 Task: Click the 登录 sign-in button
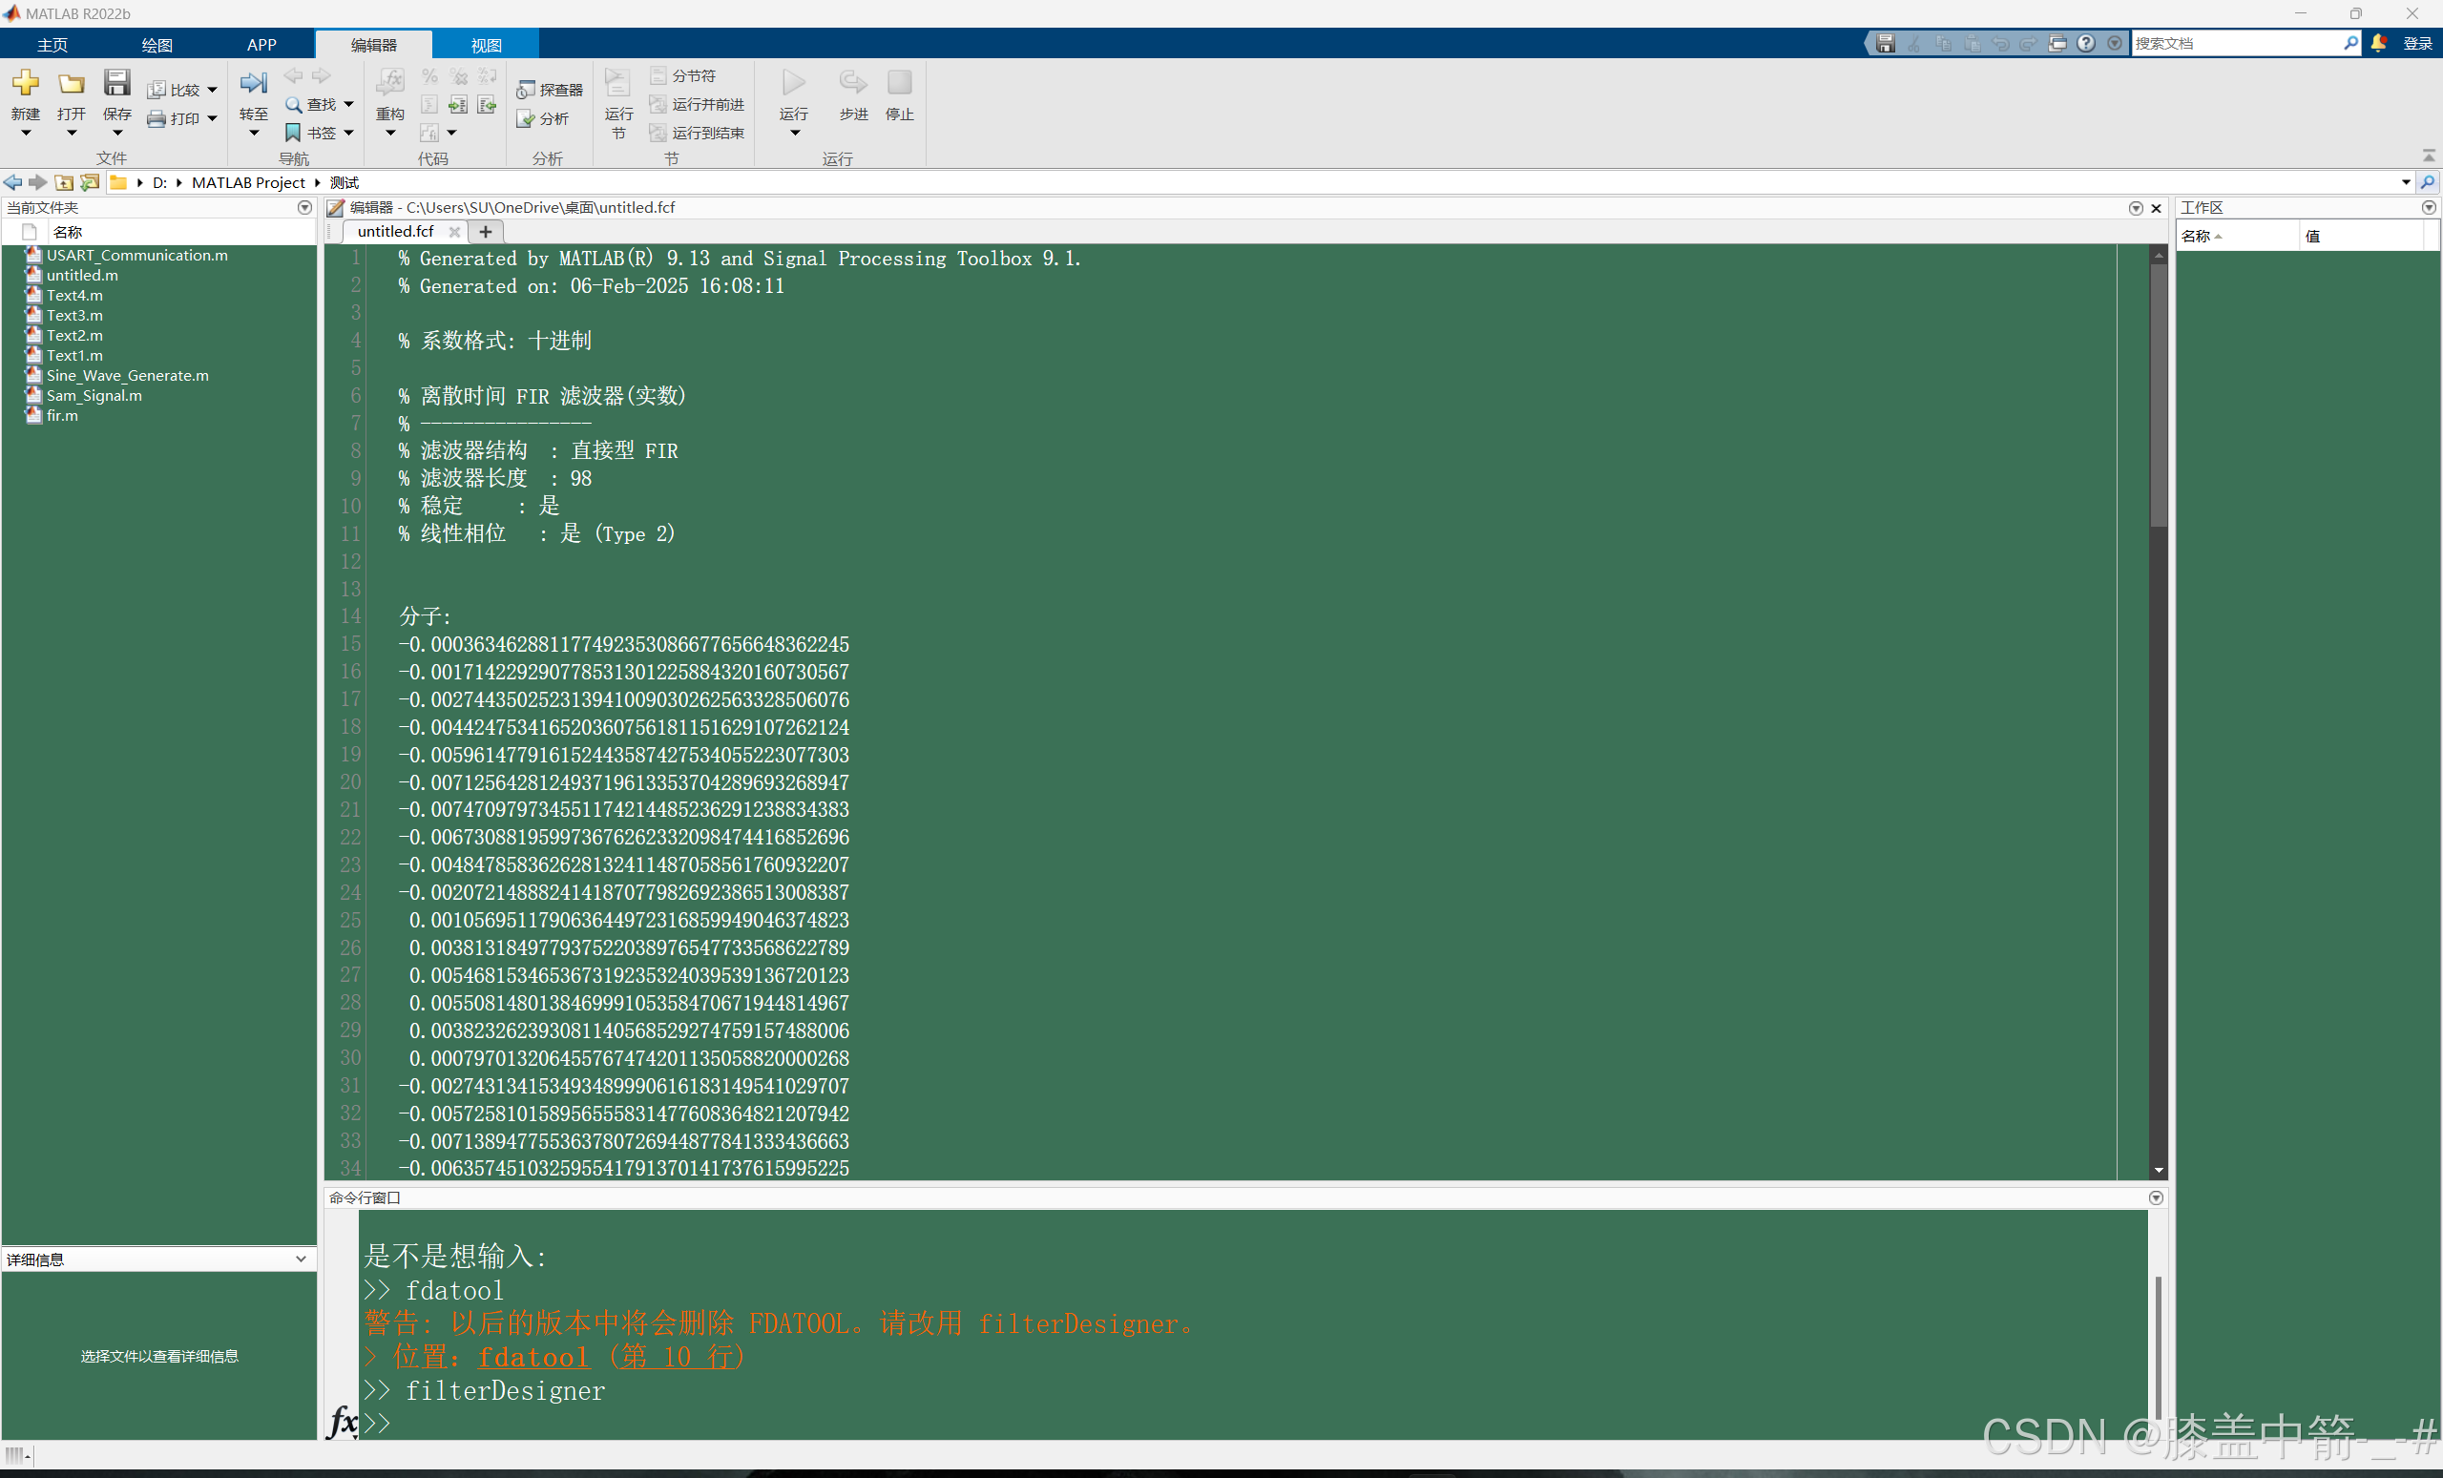(2416, 44)
